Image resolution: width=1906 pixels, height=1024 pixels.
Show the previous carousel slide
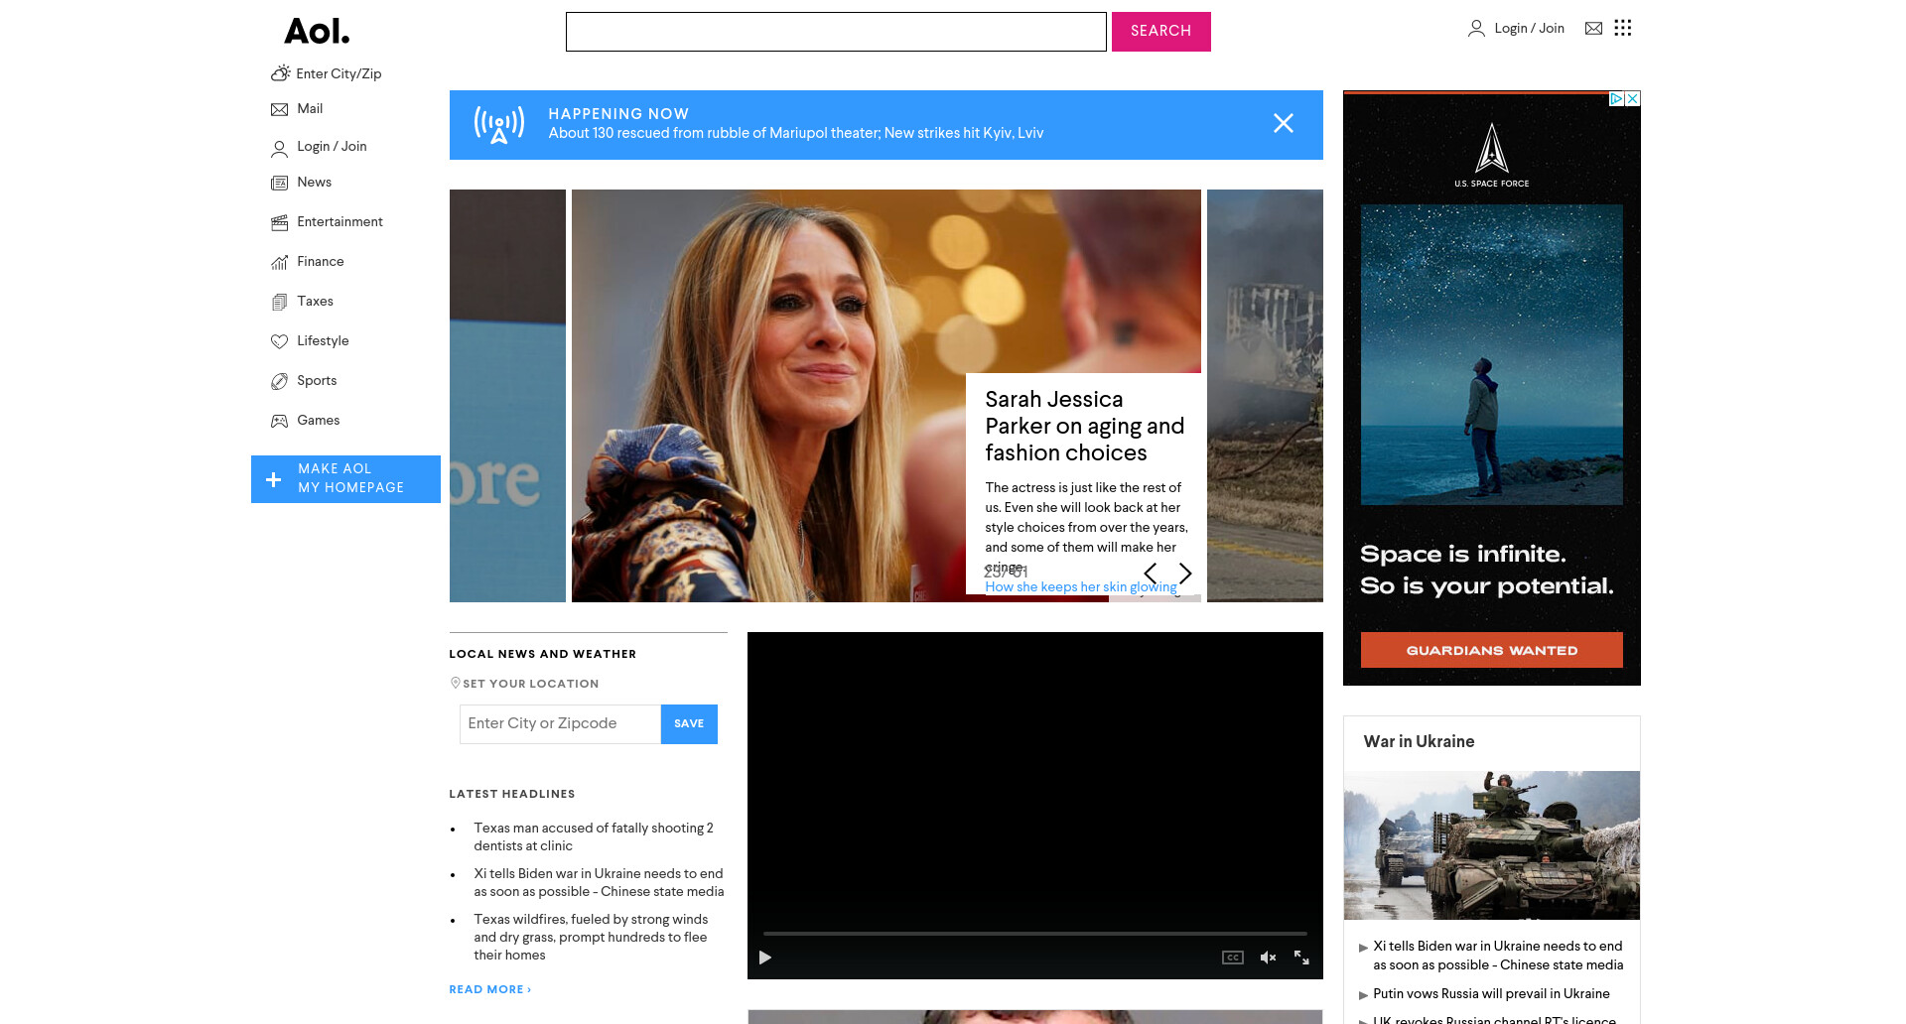click(x=1151, y=574)
